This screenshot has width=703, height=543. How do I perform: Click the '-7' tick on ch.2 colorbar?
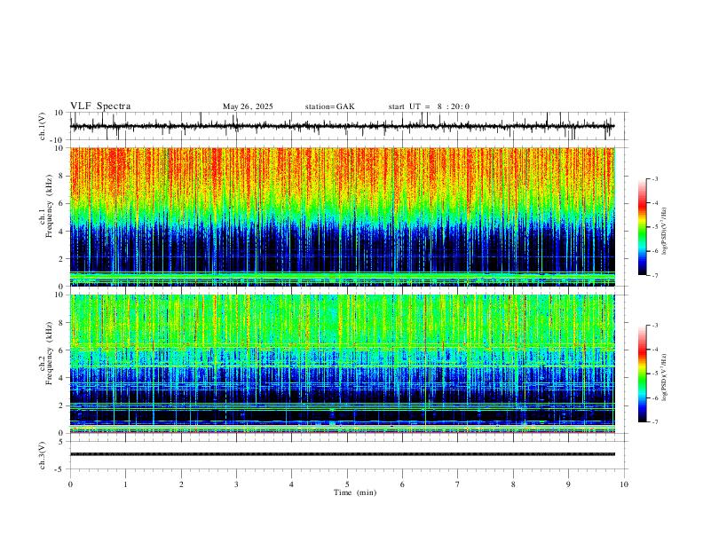[654, 422]
